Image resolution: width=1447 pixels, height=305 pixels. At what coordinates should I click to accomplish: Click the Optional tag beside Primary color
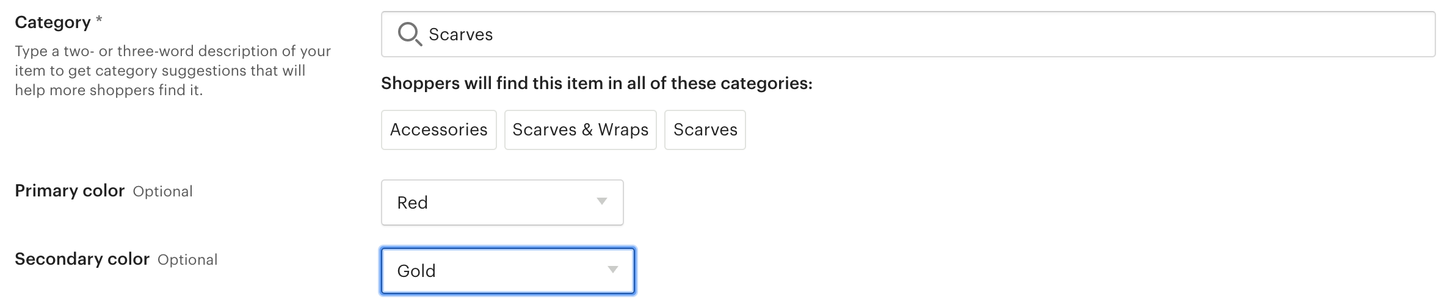click(x=162, y=192)
